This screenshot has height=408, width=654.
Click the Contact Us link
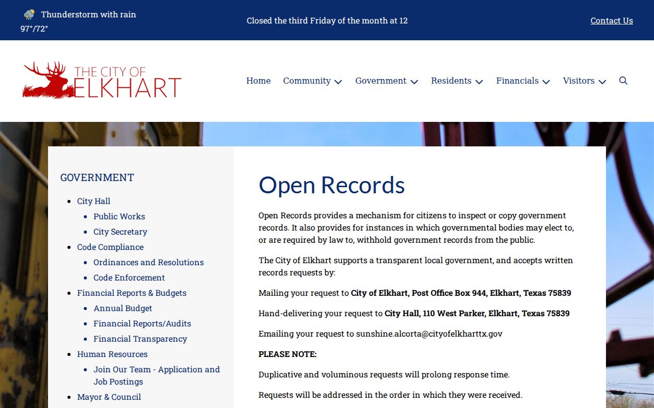tap(612, 20)
